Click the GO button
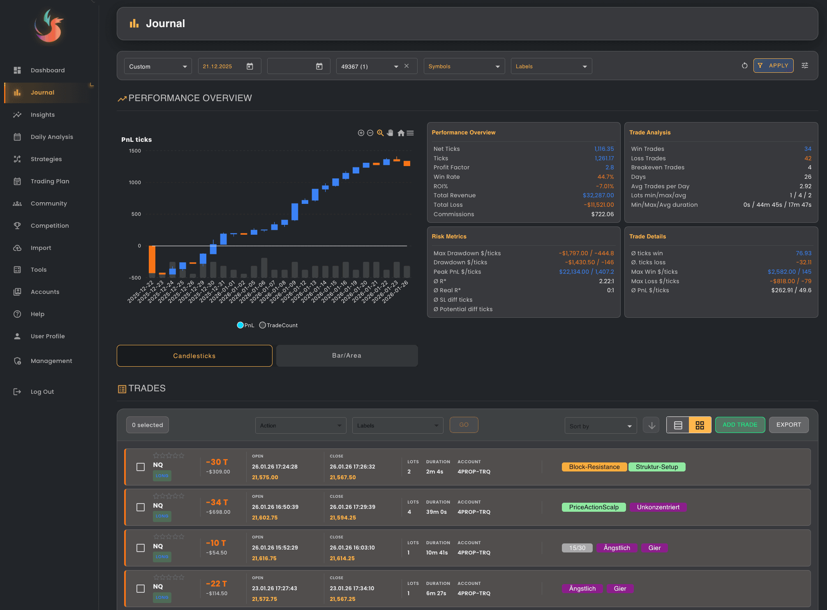 (464, 425)
